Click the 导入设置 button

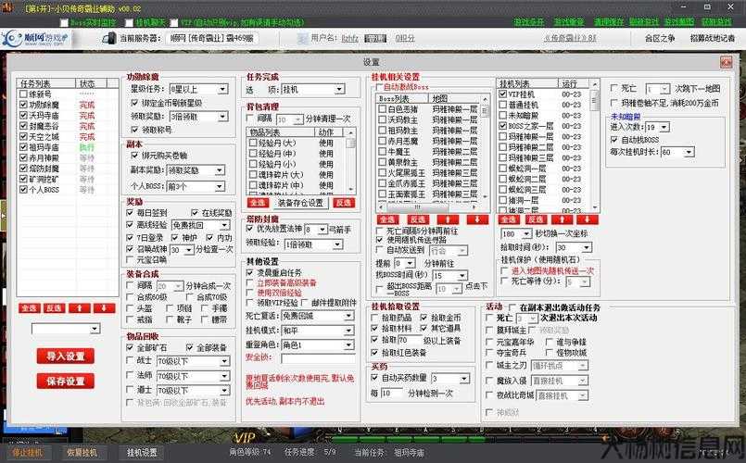pyautogui.click(x=65, y=356)
